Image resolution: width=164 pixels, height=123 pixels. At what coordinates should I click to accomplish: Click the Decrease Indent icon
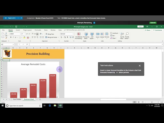click(x=40, y=37)
